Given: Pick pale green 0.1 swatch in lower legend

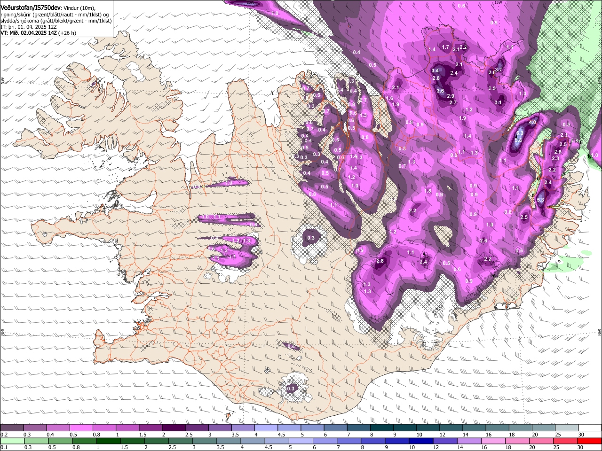Looking at the screenshot, I should pos(12,441).
